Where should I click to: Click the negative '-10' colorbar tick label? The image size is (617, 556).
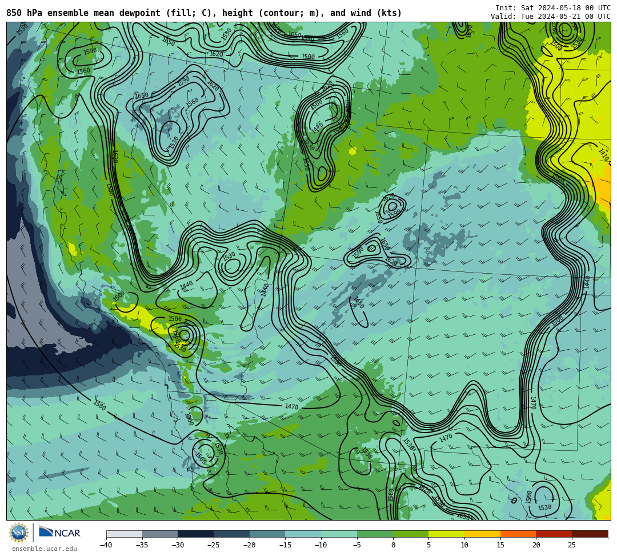coord(321,545)
